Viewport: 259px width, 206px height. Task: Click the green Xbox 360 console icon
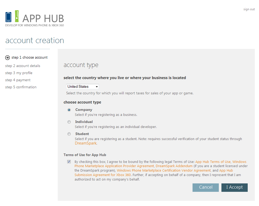tap(17, 16)
